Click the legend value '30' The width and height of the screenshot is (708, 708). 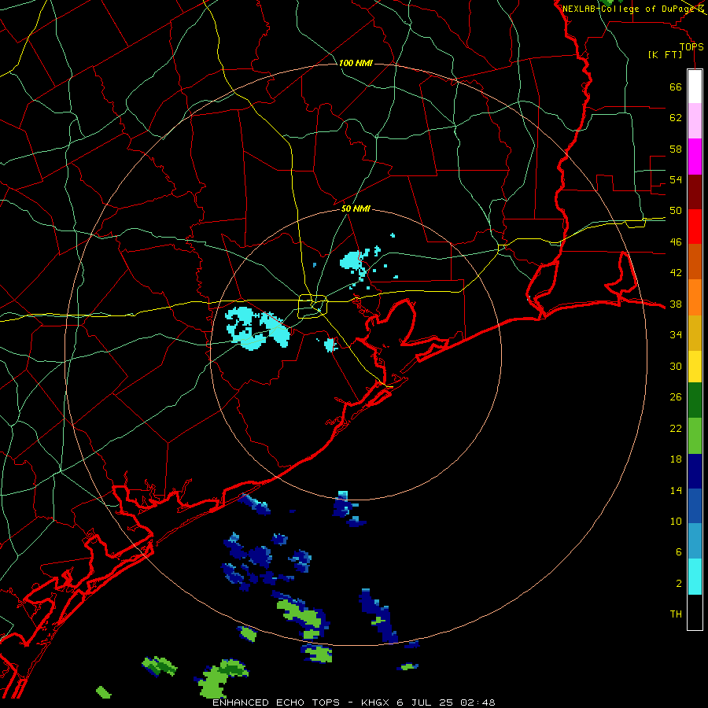pos(676,366)
